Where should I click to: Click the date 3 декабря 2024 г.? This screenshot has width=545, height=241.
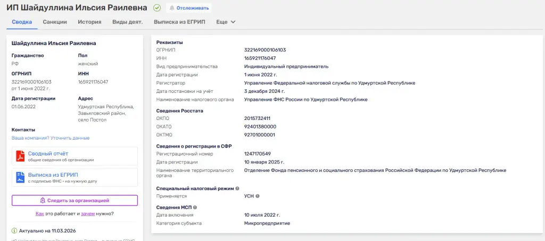[265, 91]
